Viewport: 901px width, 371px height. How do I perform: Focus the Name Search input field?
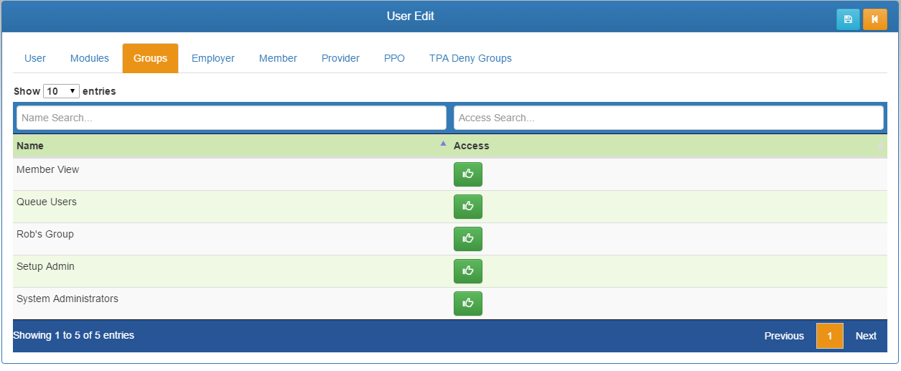pos(231,118)
